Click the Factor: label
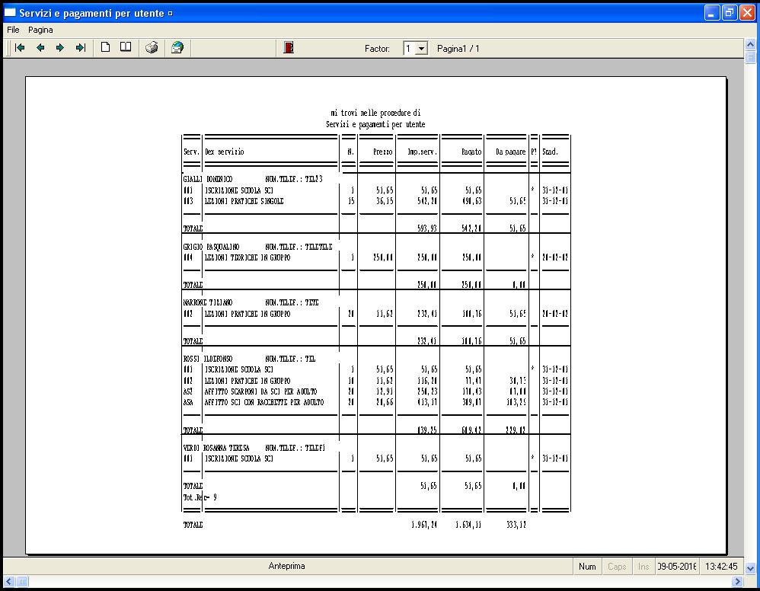Viewport: 760px width, 591px height. click(x=377, y=49)
